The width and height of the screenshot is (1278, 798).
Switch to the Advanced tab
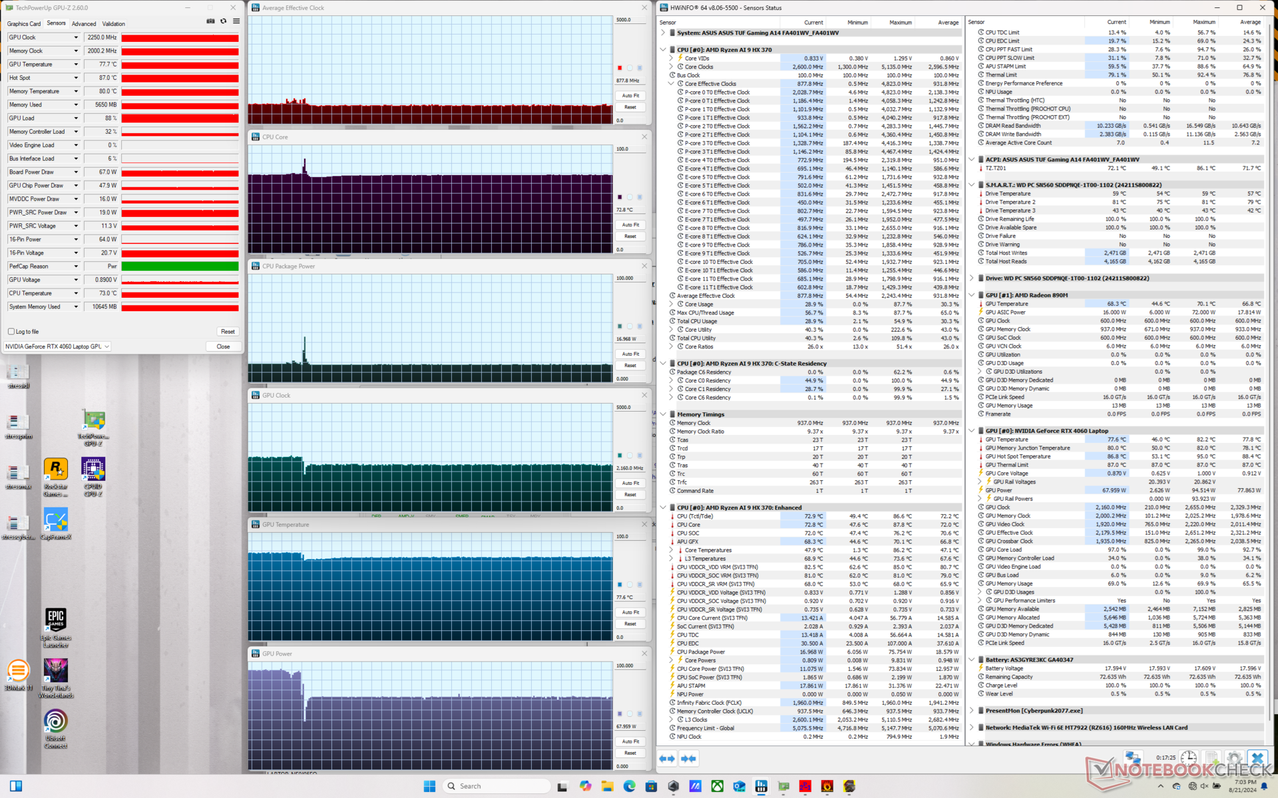[x=84, y=23]
